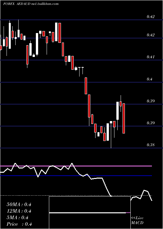Screen dimensions: 163x229
Task: Click the 0.38 price axis label
Action: pyautogui.click(x=151, y=145)
